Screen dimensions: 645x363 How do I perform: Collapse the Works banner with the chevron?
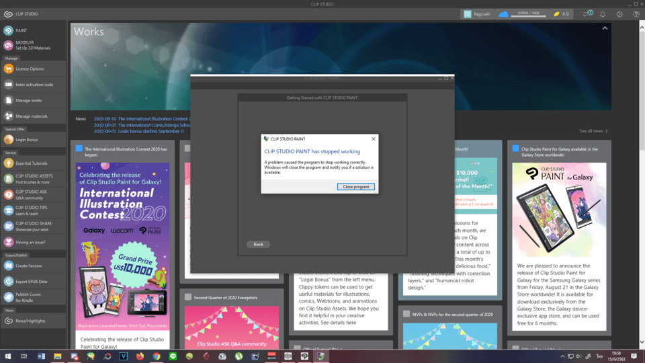pos(605,28)
